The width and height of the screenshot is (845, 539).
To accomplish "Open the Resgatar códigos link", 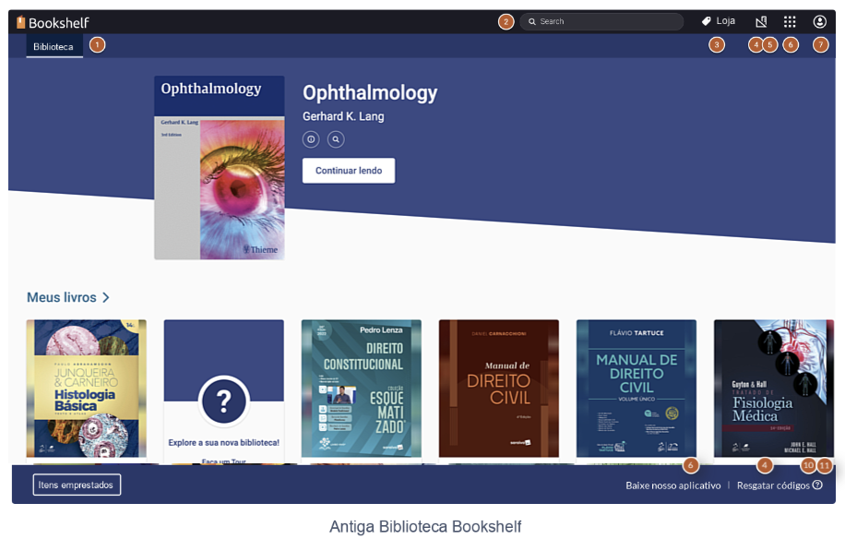I will [773, 485].
